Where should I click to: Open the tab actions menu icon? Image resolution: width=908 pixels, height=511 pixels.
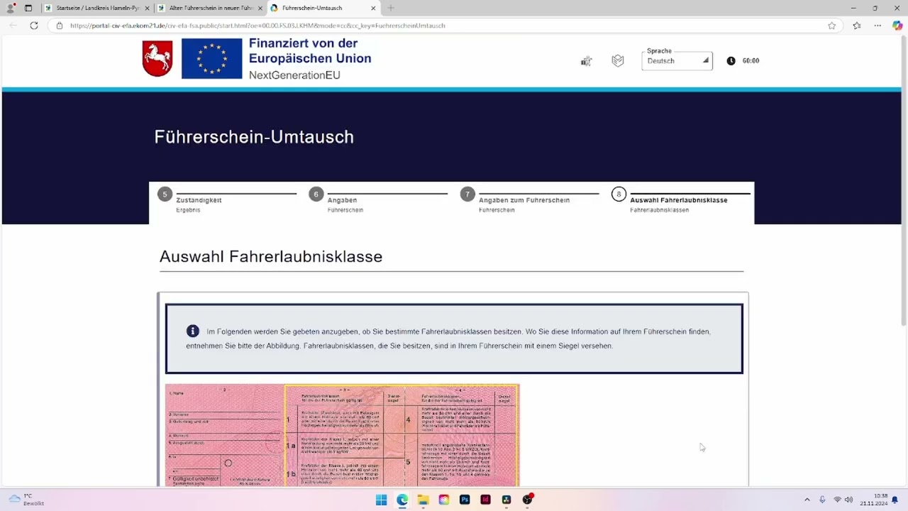click(28, 8)
